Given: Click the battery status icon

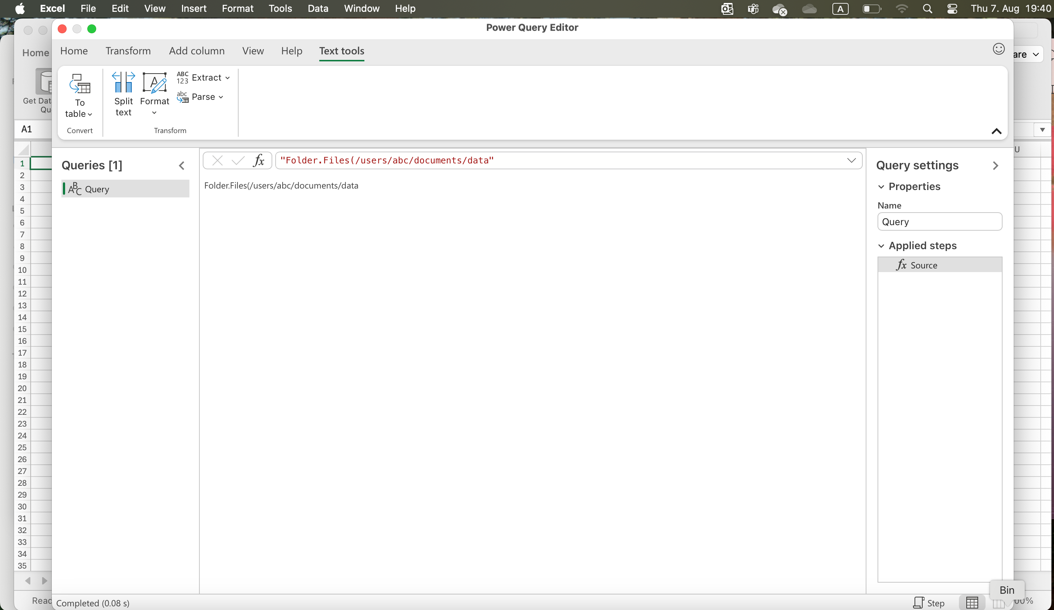Looking at the screenshot, I should pyautogui.click(x=872, y=9).
